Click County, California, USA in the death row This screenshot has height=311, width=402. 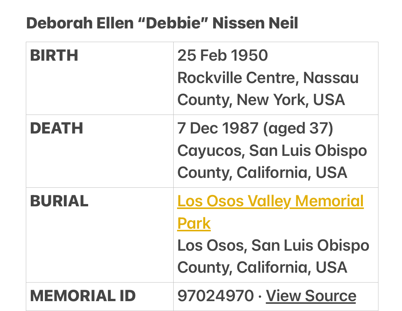click(x=262, y=173)
